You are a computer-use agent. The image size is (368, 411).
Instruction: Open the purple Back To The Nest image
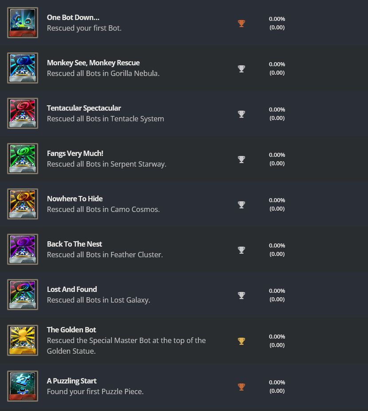click(x=23, y=249)
